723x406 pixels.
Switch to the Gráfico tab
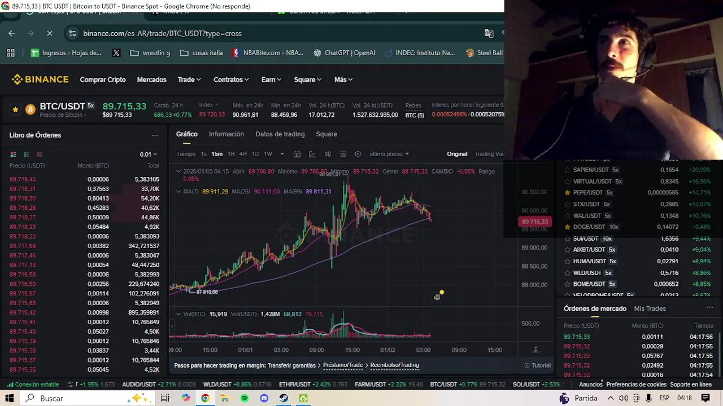click(186, 134)
